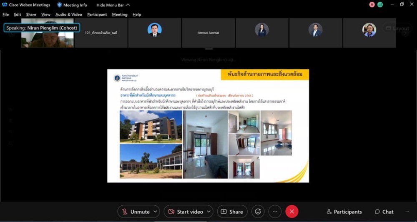Screen dimensions: 417x222
Task: Open the Participant menu
Action: (x=97, y=14)
